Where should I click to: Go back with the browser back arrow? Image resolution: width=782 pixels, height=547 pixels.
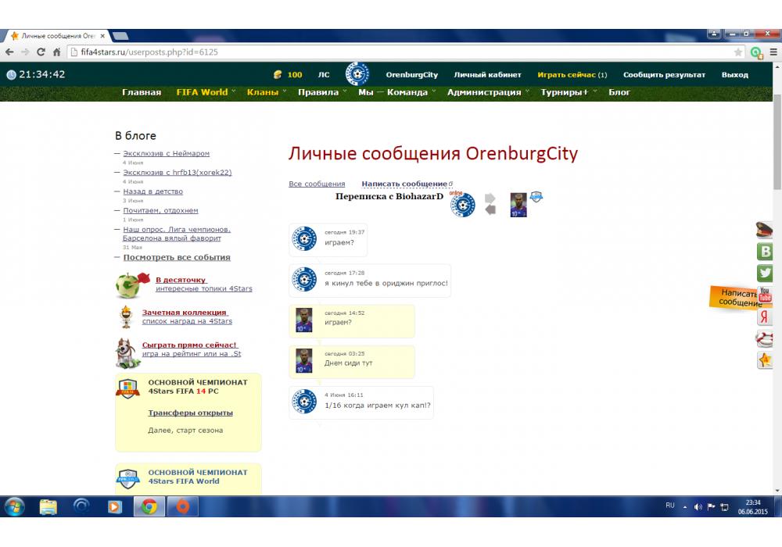[9, 52]
